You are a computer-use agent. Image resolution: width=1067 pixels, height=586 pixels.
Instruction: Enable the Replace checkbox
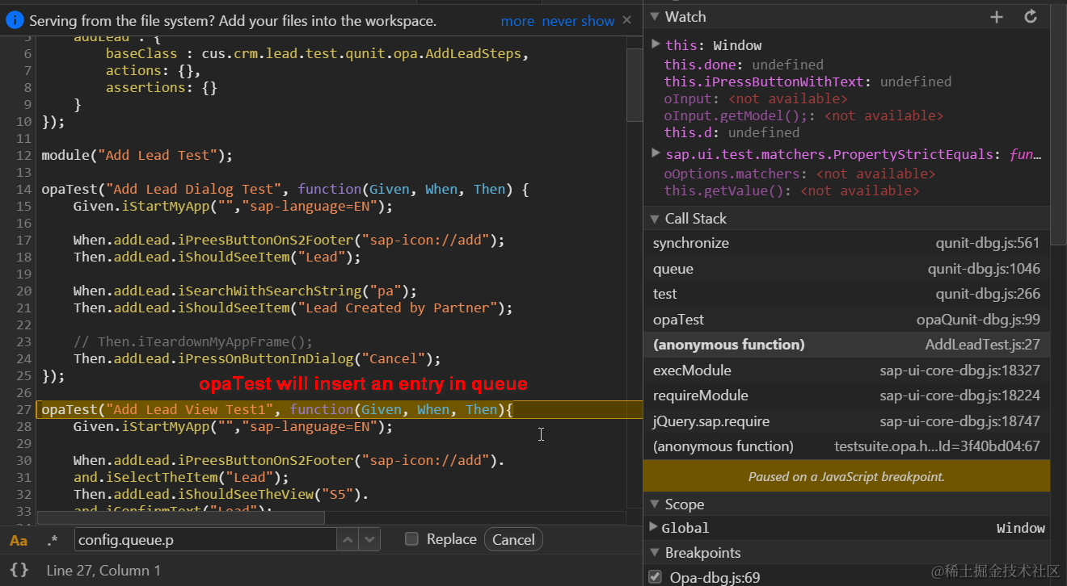tap(411, 539)
